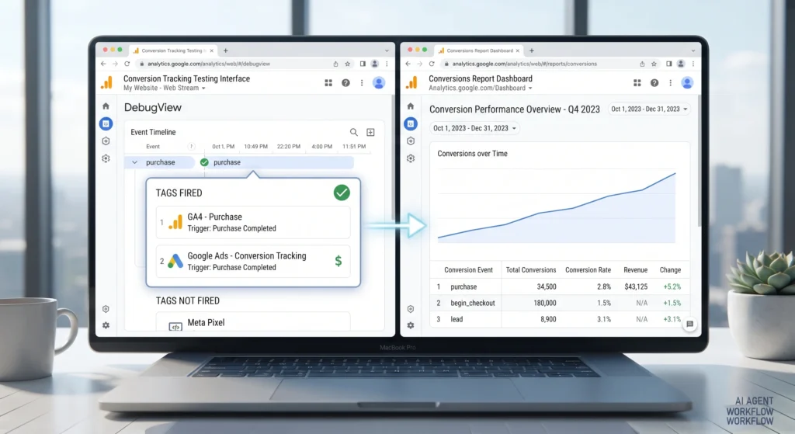Click the Conversions over Time line chart
795x434 pixels.
click(x=556, y=207)
